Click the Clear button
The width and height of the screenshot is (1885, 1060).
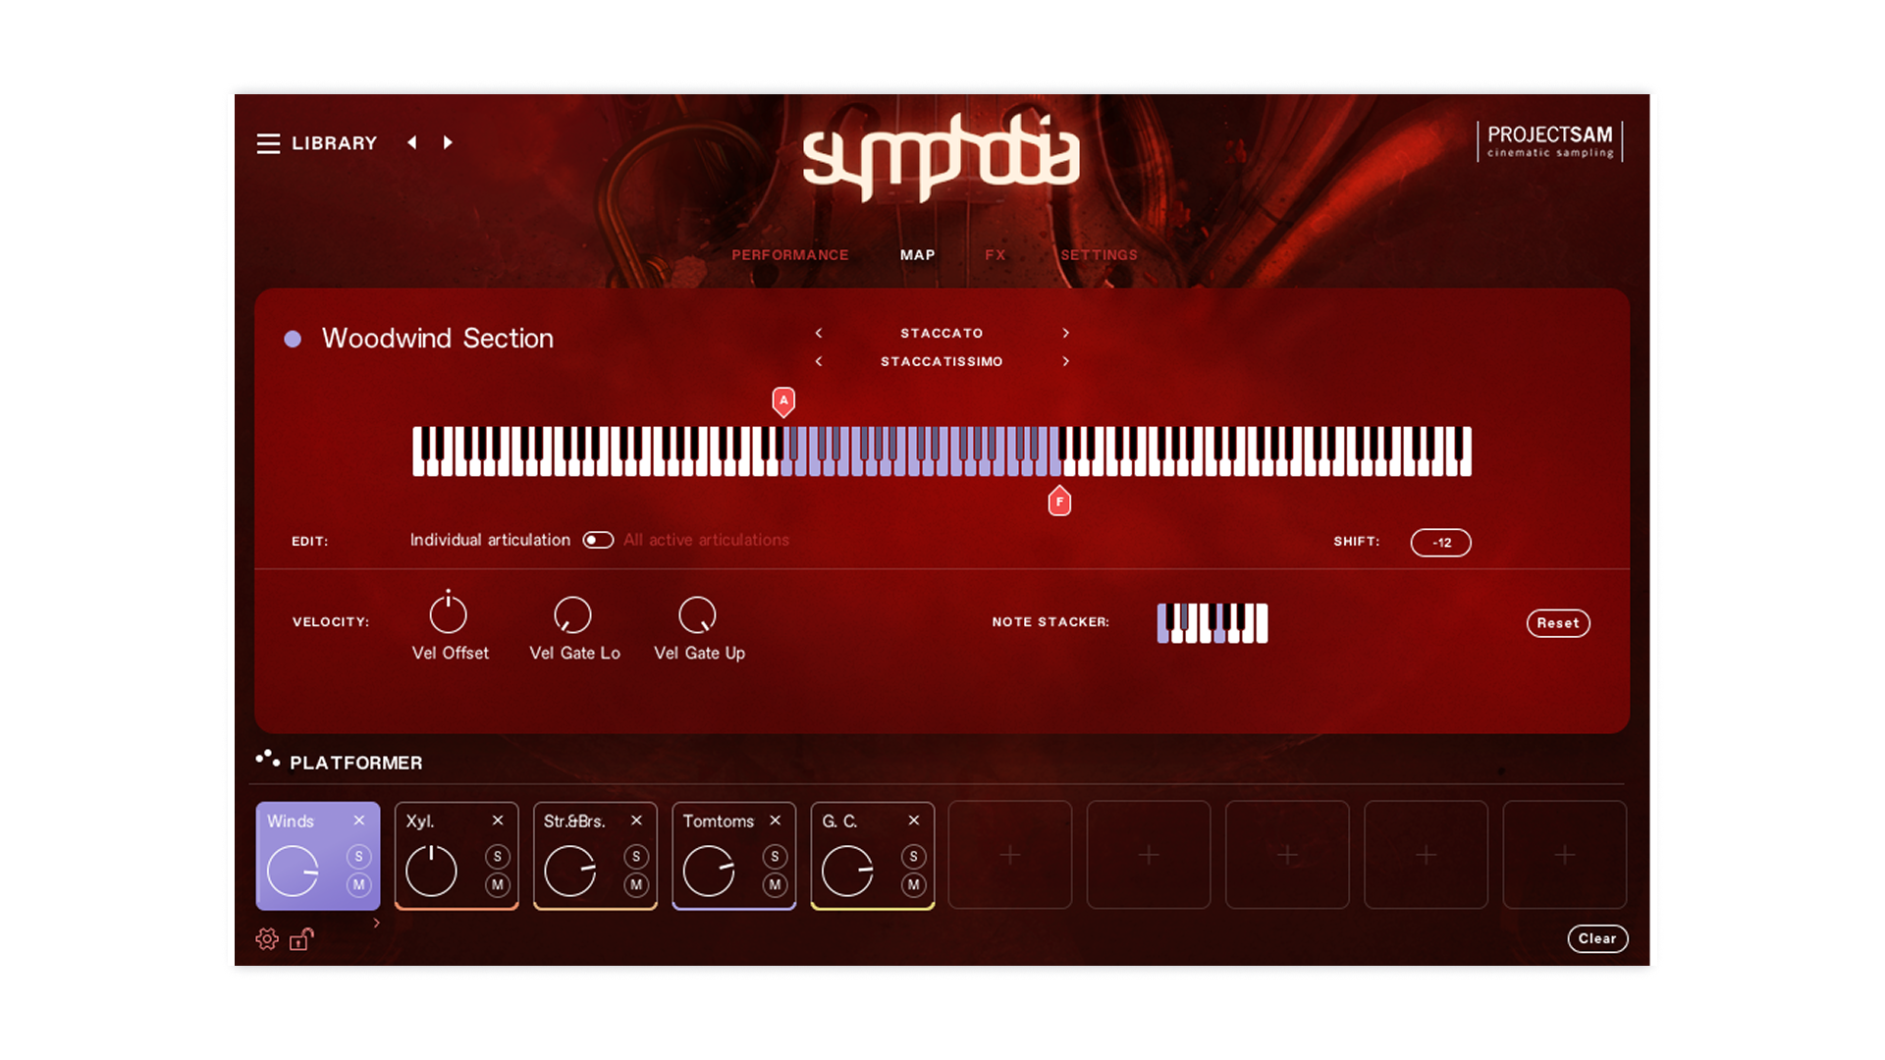[x=1597, y=939]
